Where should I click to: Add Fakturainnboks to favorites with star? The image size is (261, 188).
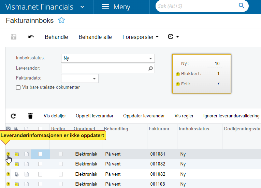[61, 20]
